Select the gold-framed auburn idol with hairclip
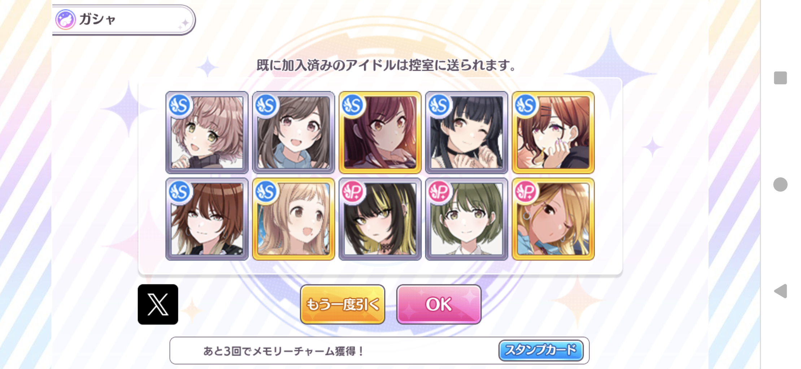Image resolution: width=801 pixels, height=369 pixels. tap(553, 132)
